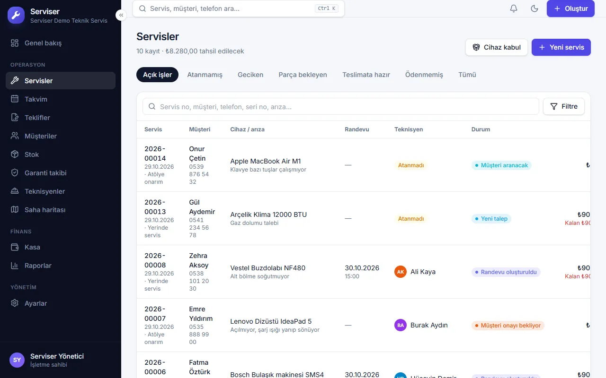Click Ali Kaya's AK avatar
The image size is (606, 378).
(x=401, y=272)
